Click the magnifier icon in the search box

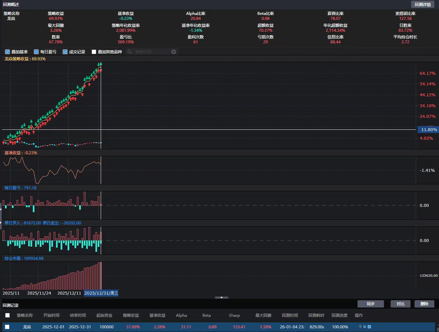[130, 52]
